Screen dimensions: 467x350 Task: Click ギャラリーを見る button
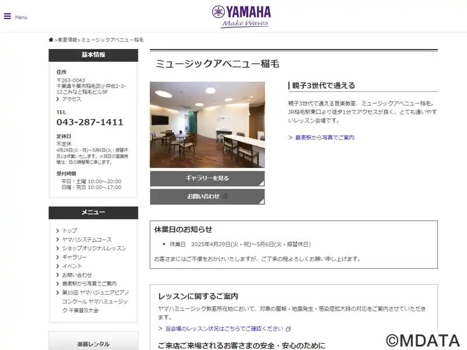pos(207,178)
